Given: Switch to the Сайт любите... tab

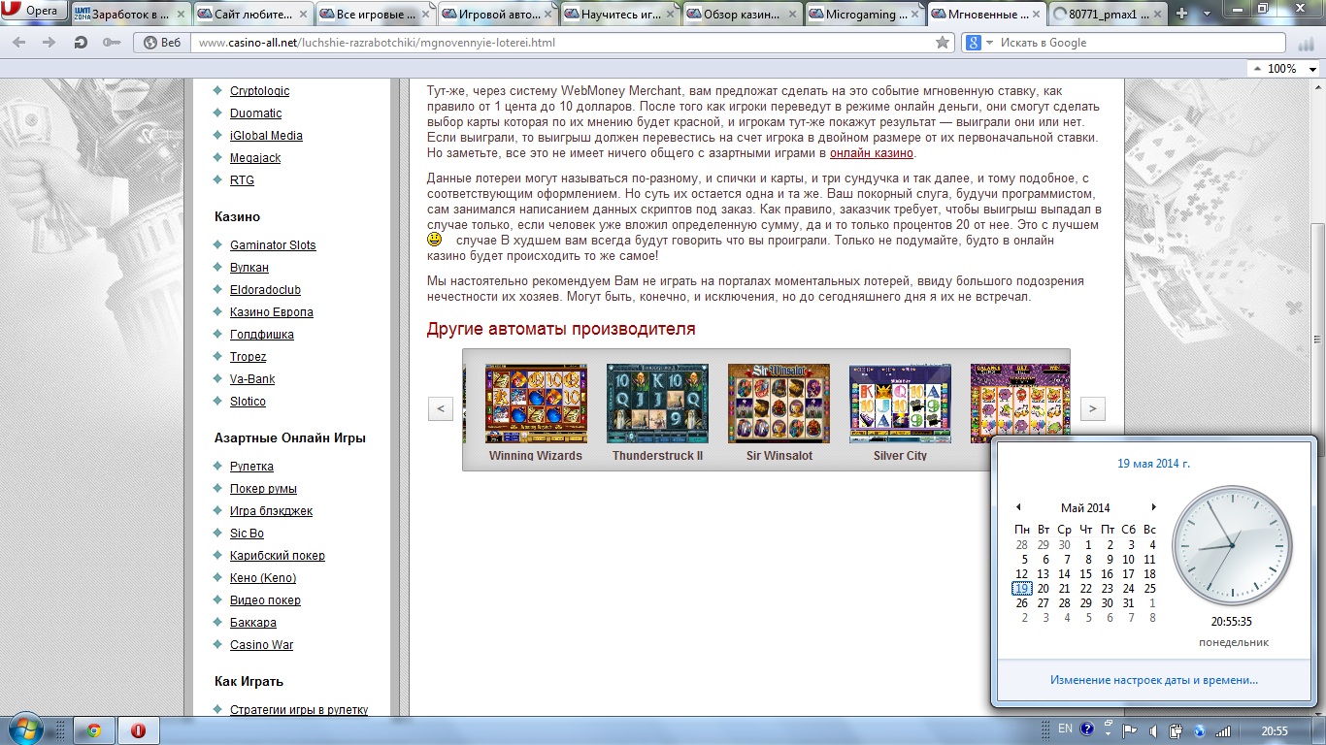Looking at the screenshot, I should [254, 14].
